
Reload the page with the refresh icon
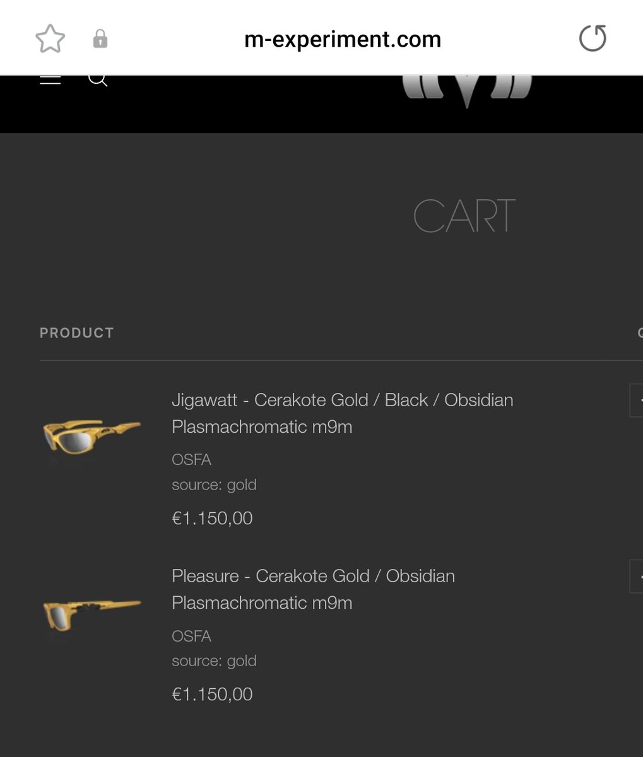(592, 39)
